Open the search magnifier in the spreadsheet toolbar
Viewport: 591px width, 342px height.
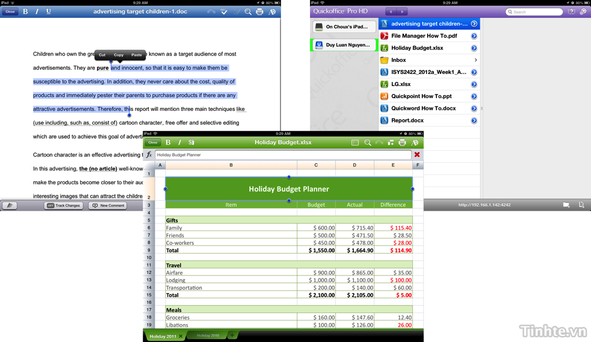368,142
